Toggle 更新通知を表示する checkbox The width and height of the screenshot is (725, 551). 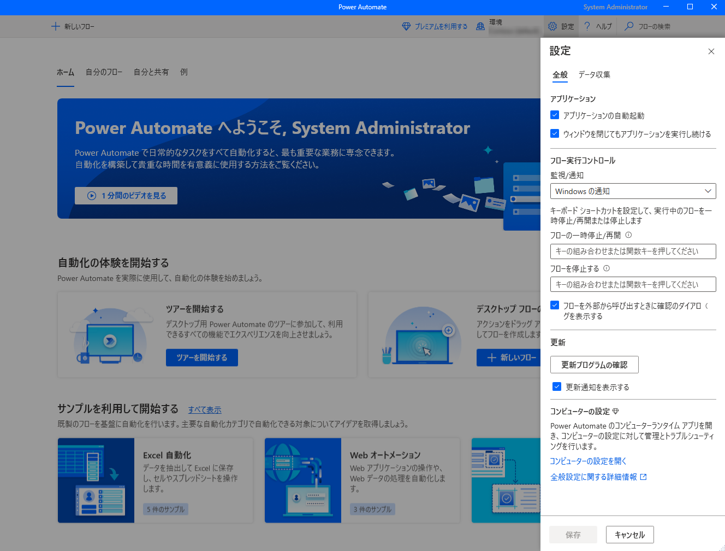coord(557,386)
